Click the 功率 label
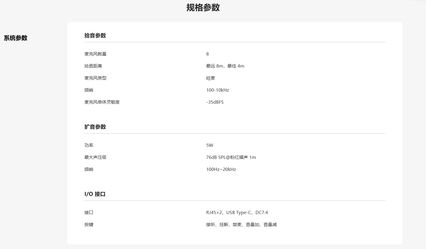This screenshot has width=426, height=249. pyautogui.click(x=89, y=145)
